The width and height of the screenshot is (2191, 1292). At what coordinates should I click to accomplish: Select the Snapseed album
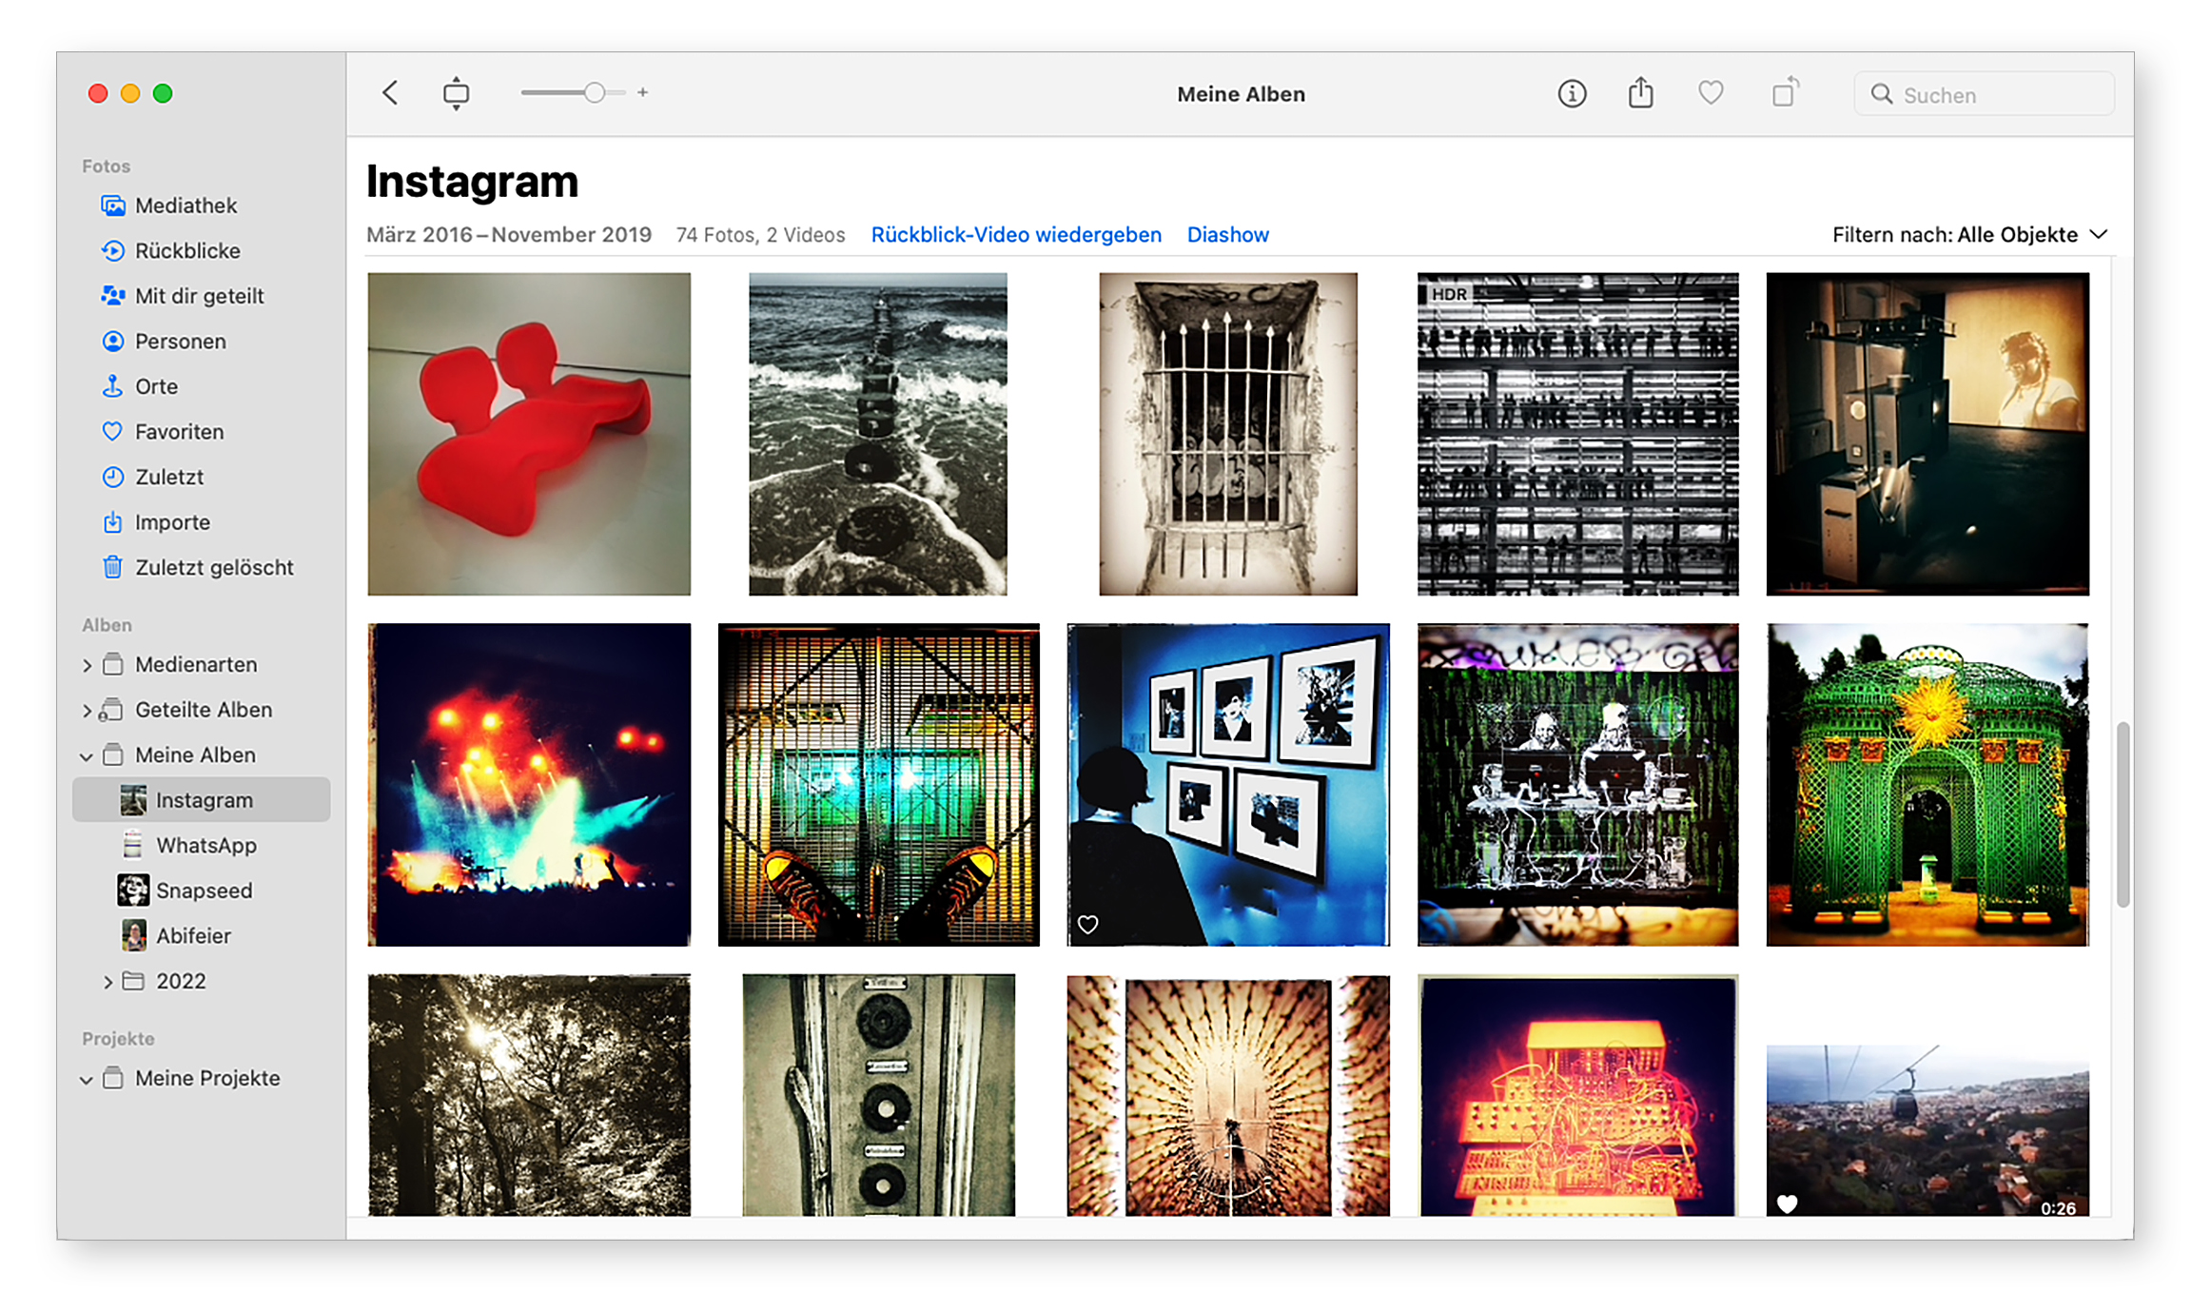point(204,891)
